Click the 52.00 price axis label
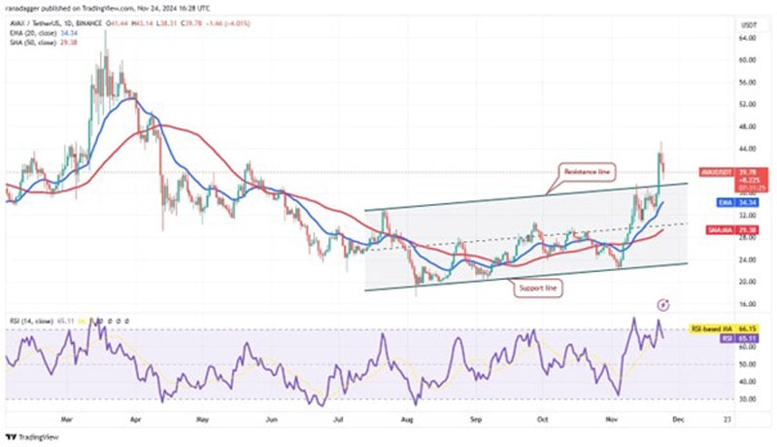 [747, 104]
